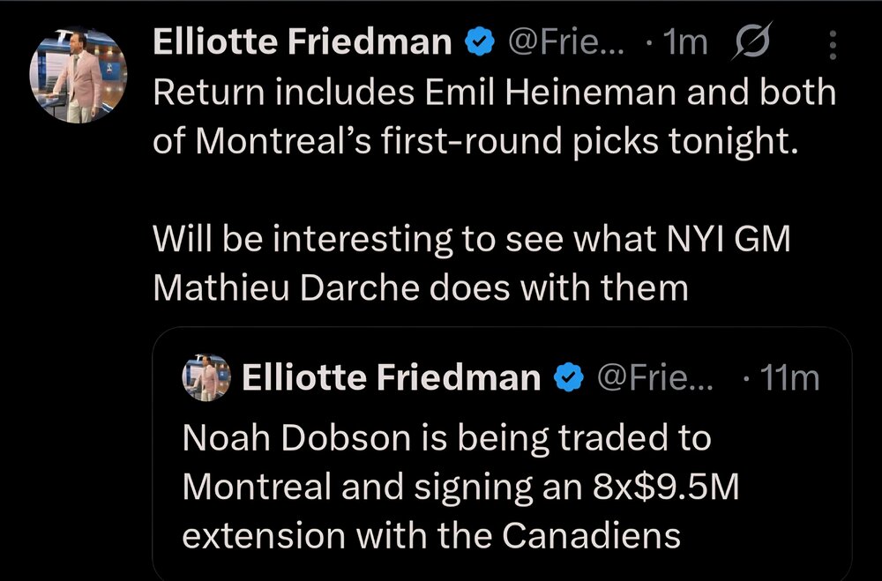The image size is (882, 581).
Task: Click the verified badge in the quoted tweet
Action: point(568,377)
